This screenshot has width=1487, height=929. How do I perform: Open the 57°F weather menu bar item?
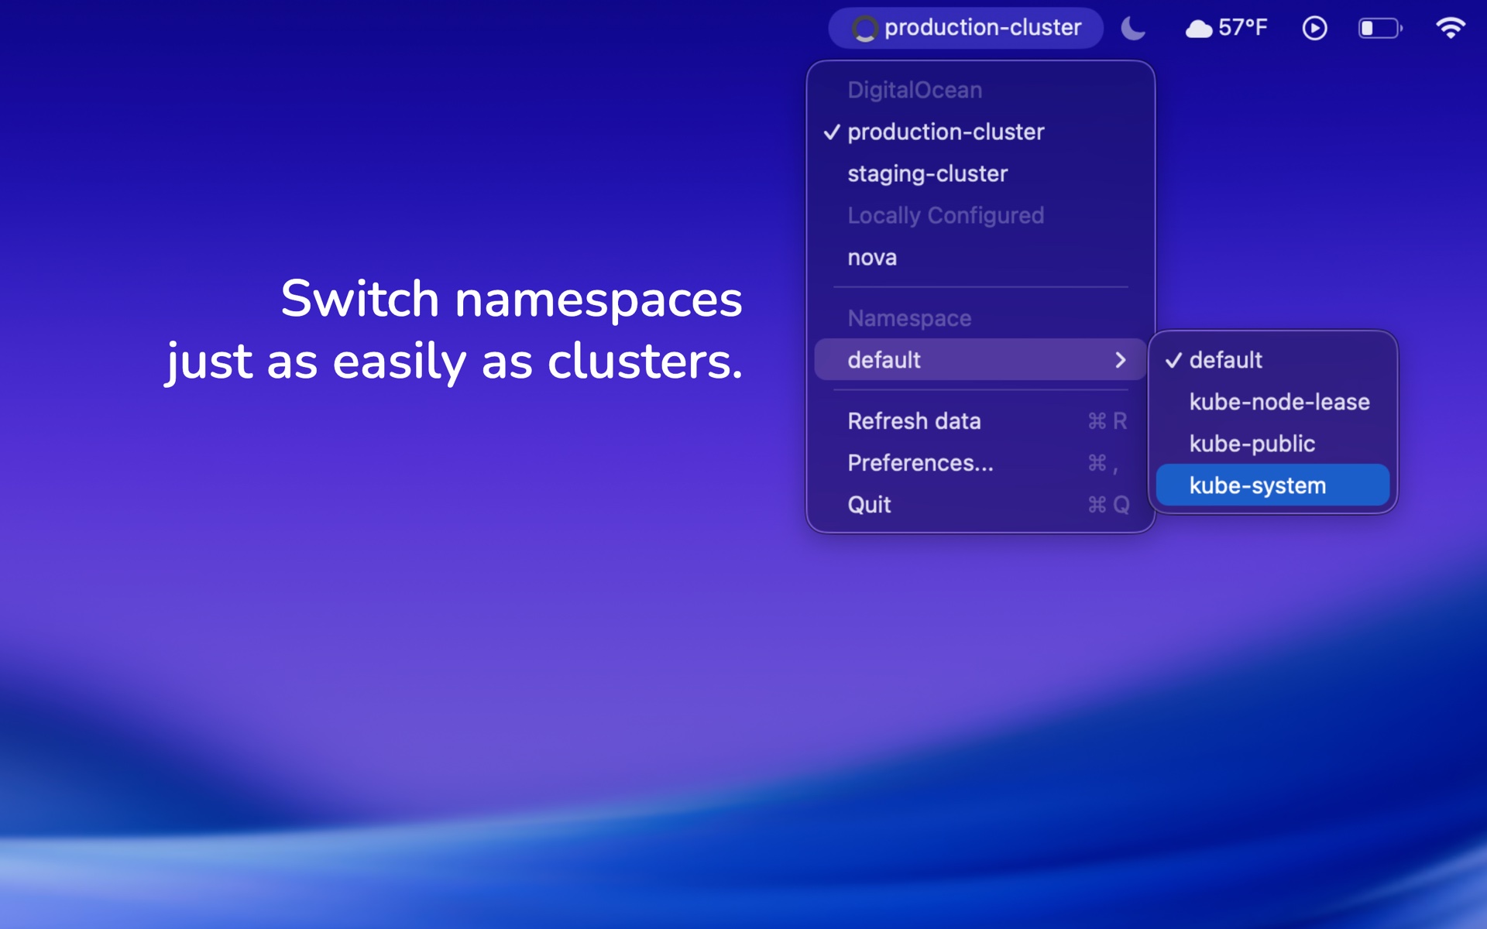pos(1226,28)
